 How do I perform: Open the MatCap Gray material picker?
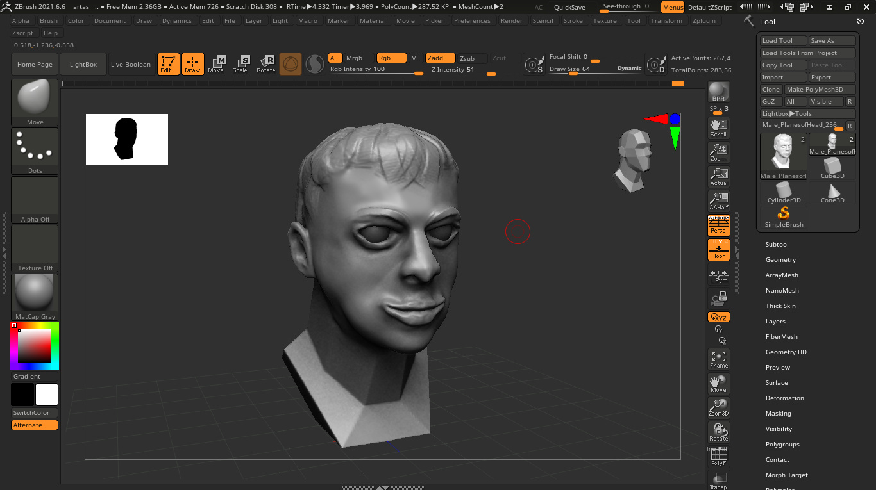[x=35, y=297]
